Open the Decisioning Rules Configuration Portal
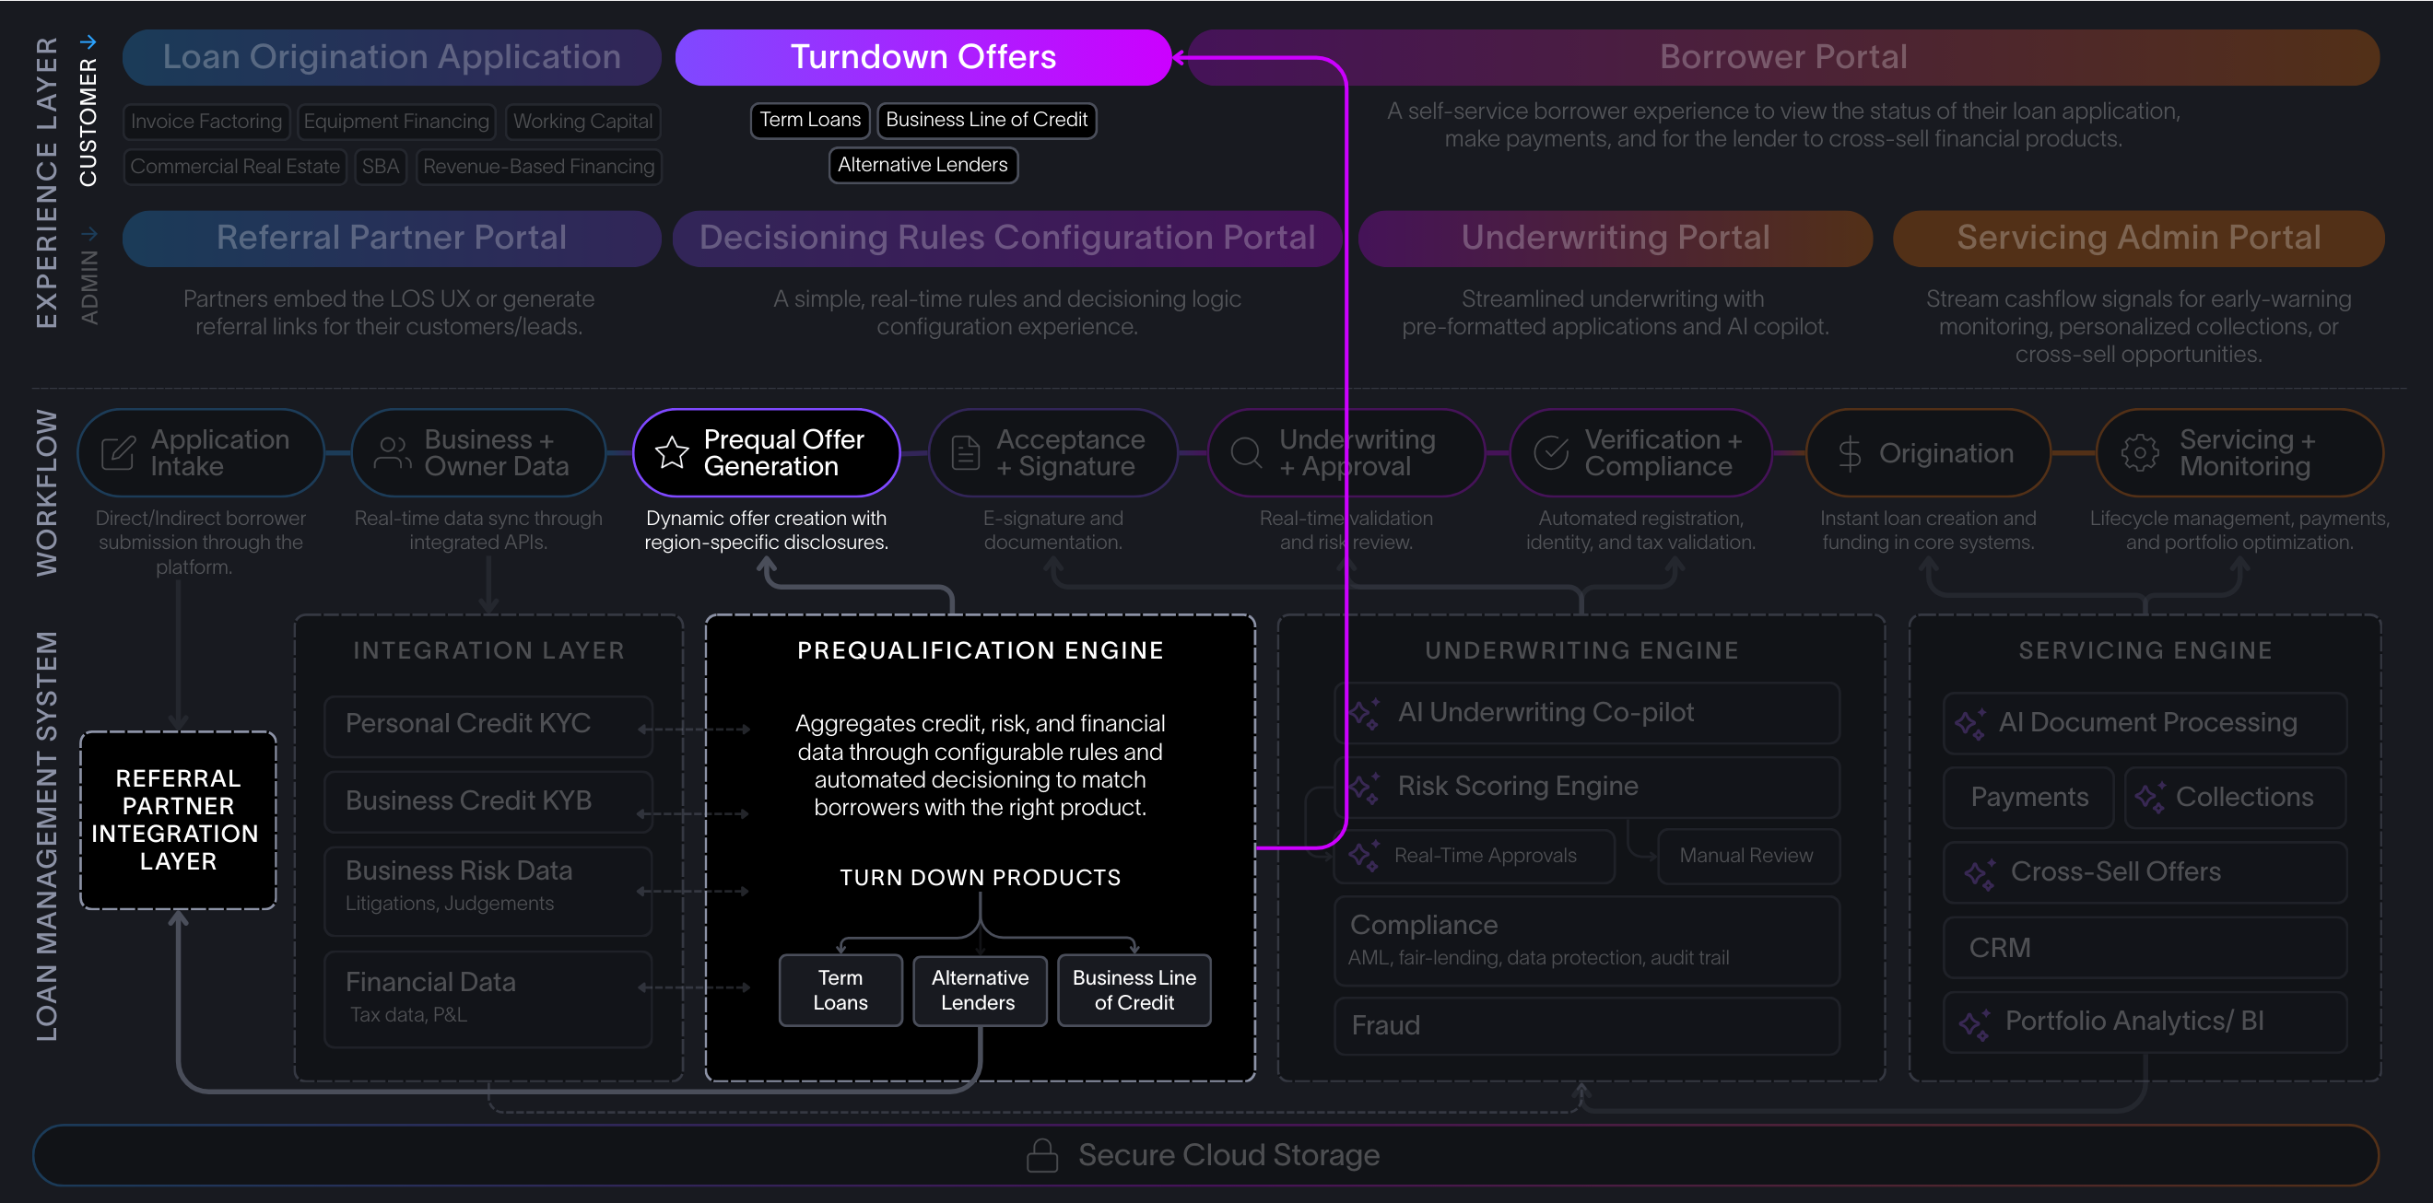2433x1203 pixels. tap(1005, 238)
